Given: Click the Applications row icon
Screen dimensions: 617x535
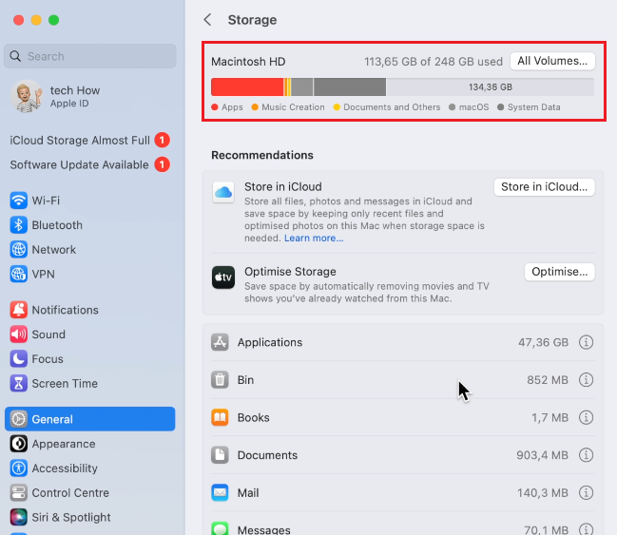Looking at the screenshot, I should [220, 342].
